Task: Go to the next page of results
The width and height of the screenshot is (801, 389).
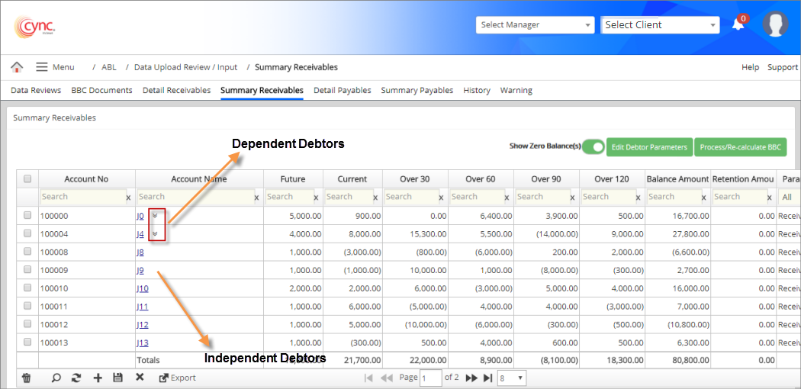Action: point(471,378)
